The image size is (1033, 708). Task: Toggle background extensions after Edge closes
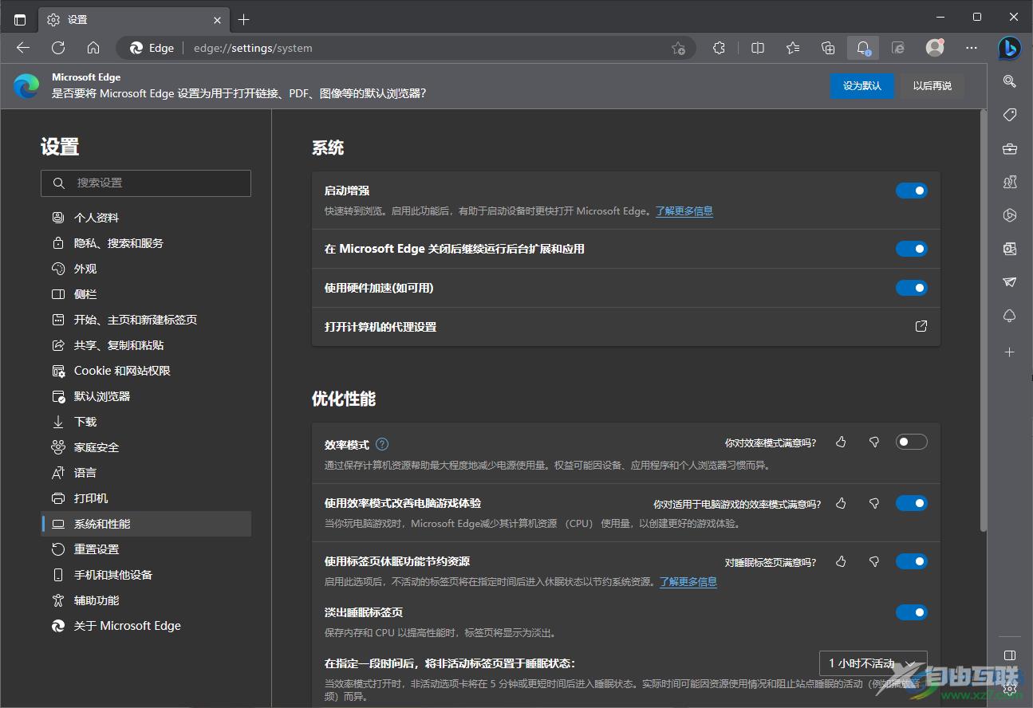(x=912, y=249)
